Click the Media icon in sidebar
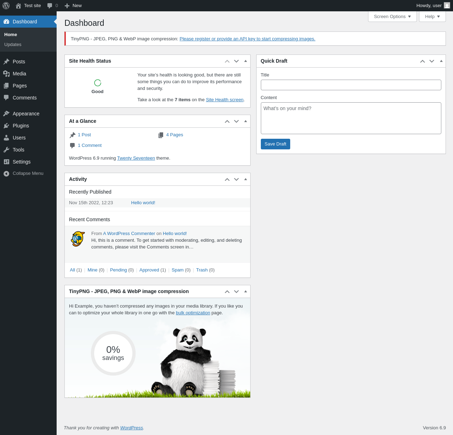 (x=6, y=74)
